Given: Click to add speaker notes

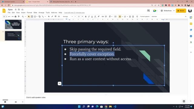Looking at the screenshot, I should [x=36, y=97].
